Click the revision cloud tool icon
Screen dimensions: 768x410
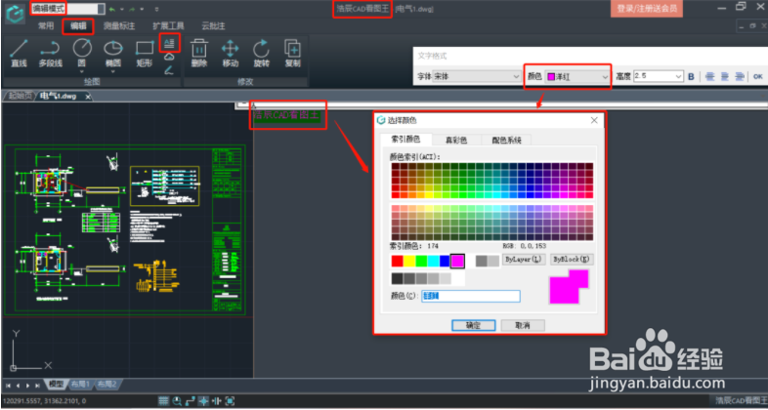[169, 57]
